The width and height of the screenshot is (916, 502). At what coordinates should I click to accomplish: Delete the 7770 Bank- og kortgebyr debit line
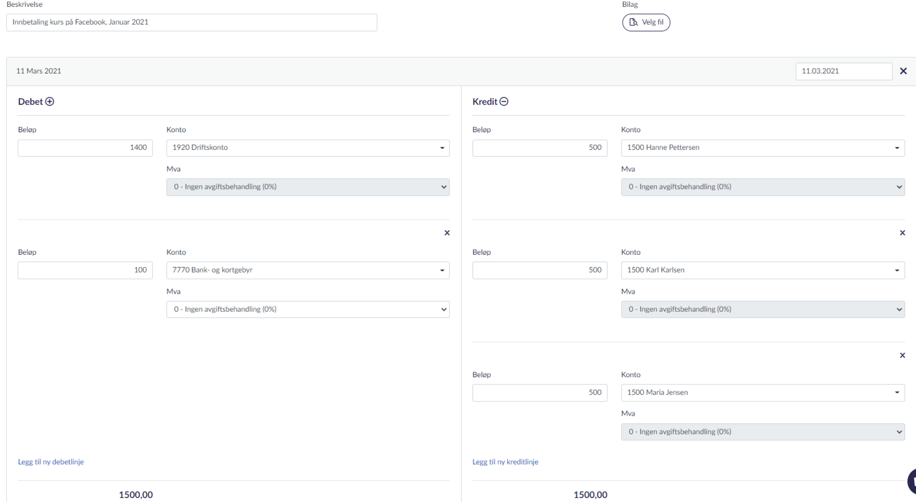(447, 233)
